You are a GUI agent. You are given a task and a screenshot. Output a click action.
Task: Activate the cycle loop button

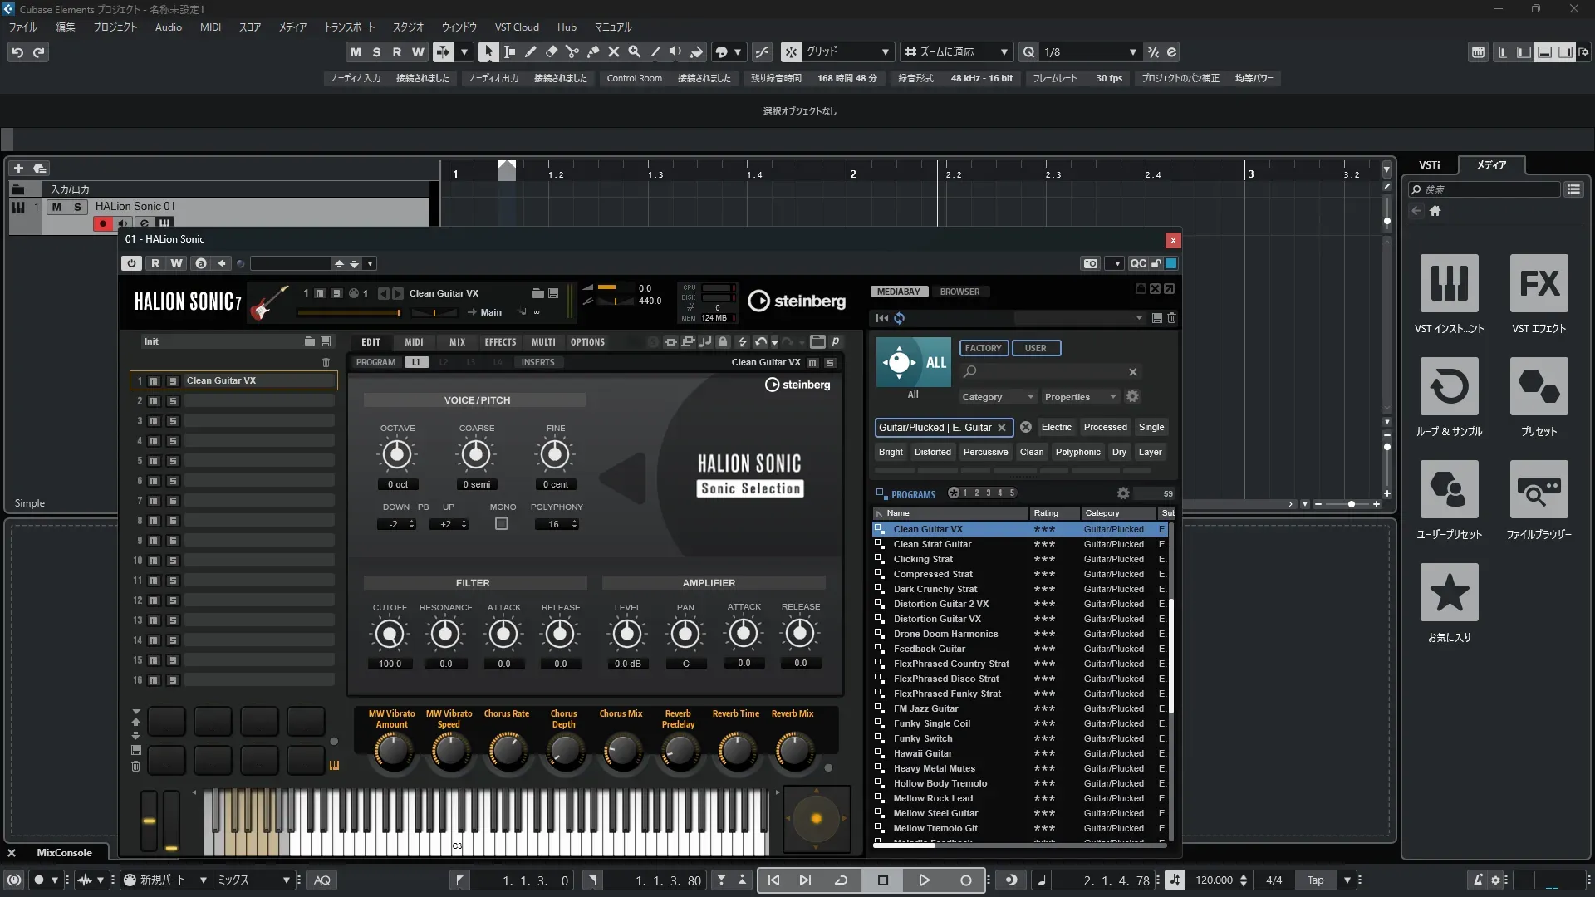tap(841, 880)
